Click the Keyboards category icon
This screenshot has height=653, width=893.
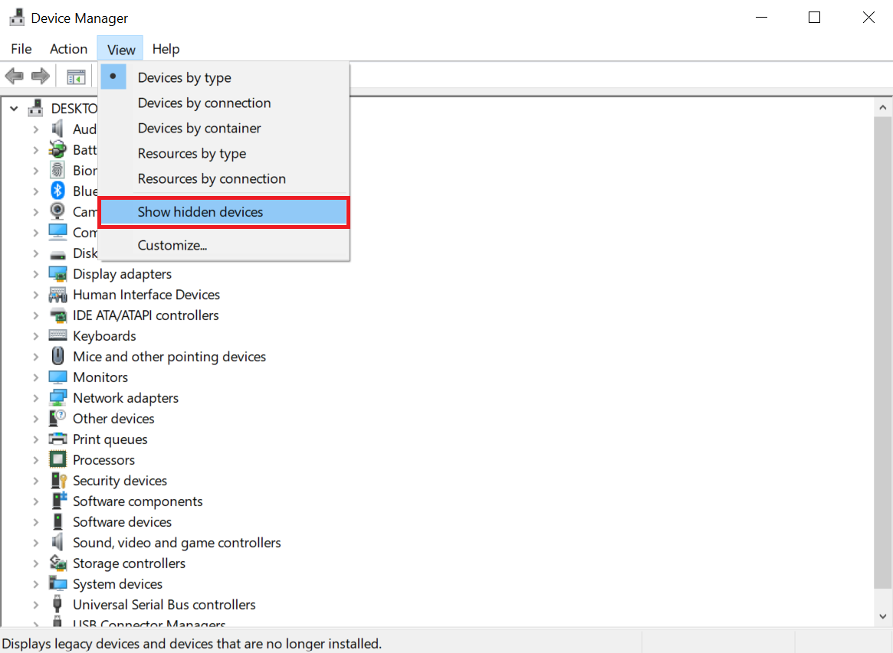tap(59, 335)
